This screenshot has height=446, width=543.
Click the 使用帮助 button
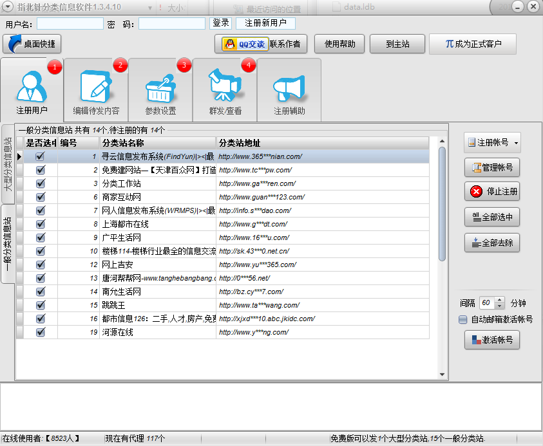pyautogui.click(x=339, y=44)
